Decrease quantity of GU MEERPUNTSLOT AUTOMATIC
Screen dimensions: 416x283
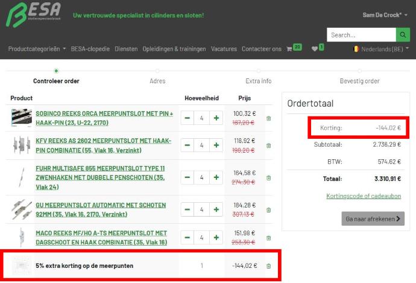coord(187,210)
